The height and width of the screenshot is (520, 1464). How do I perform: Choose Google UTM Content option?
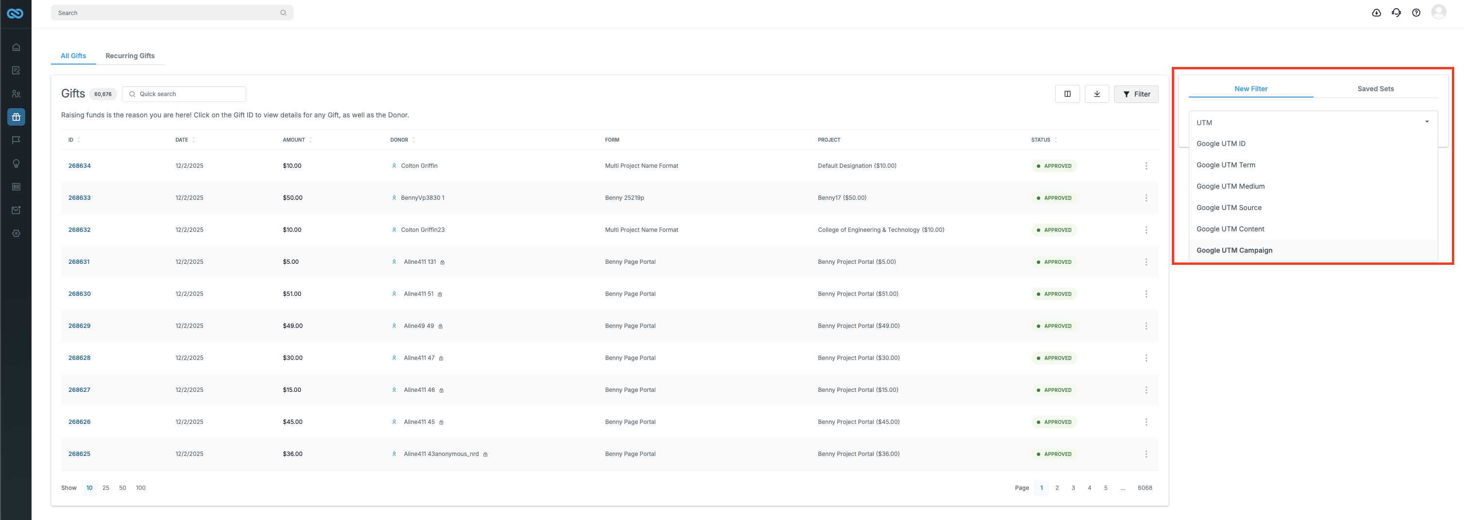tap(1313, 229)
